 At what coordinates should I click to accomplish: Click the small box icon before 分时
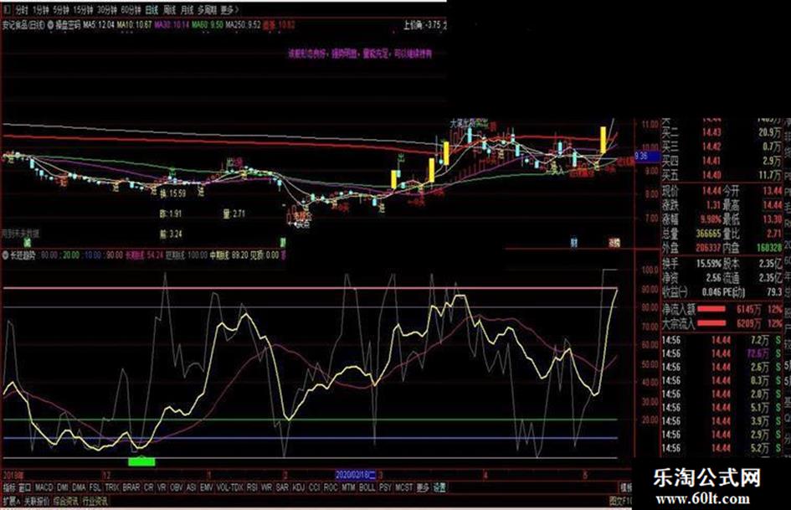tap(7, 9)
